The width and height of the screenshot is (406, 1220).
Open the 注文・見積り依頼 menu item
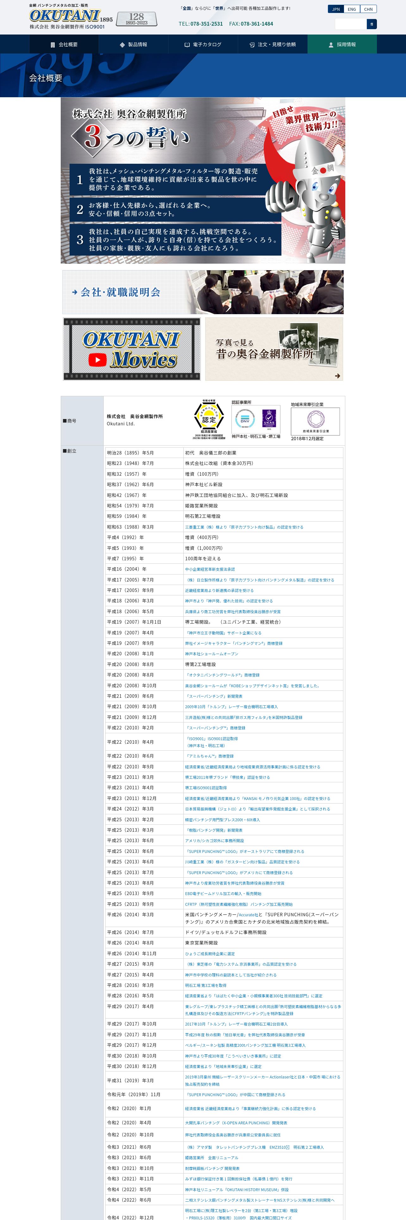coord(273,45)
